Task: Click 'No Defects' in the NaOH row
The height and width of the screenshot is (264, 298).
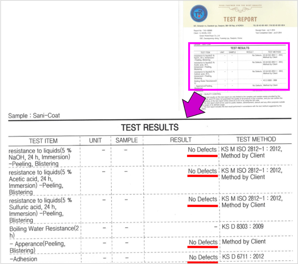Action: (x=202, y=150)
